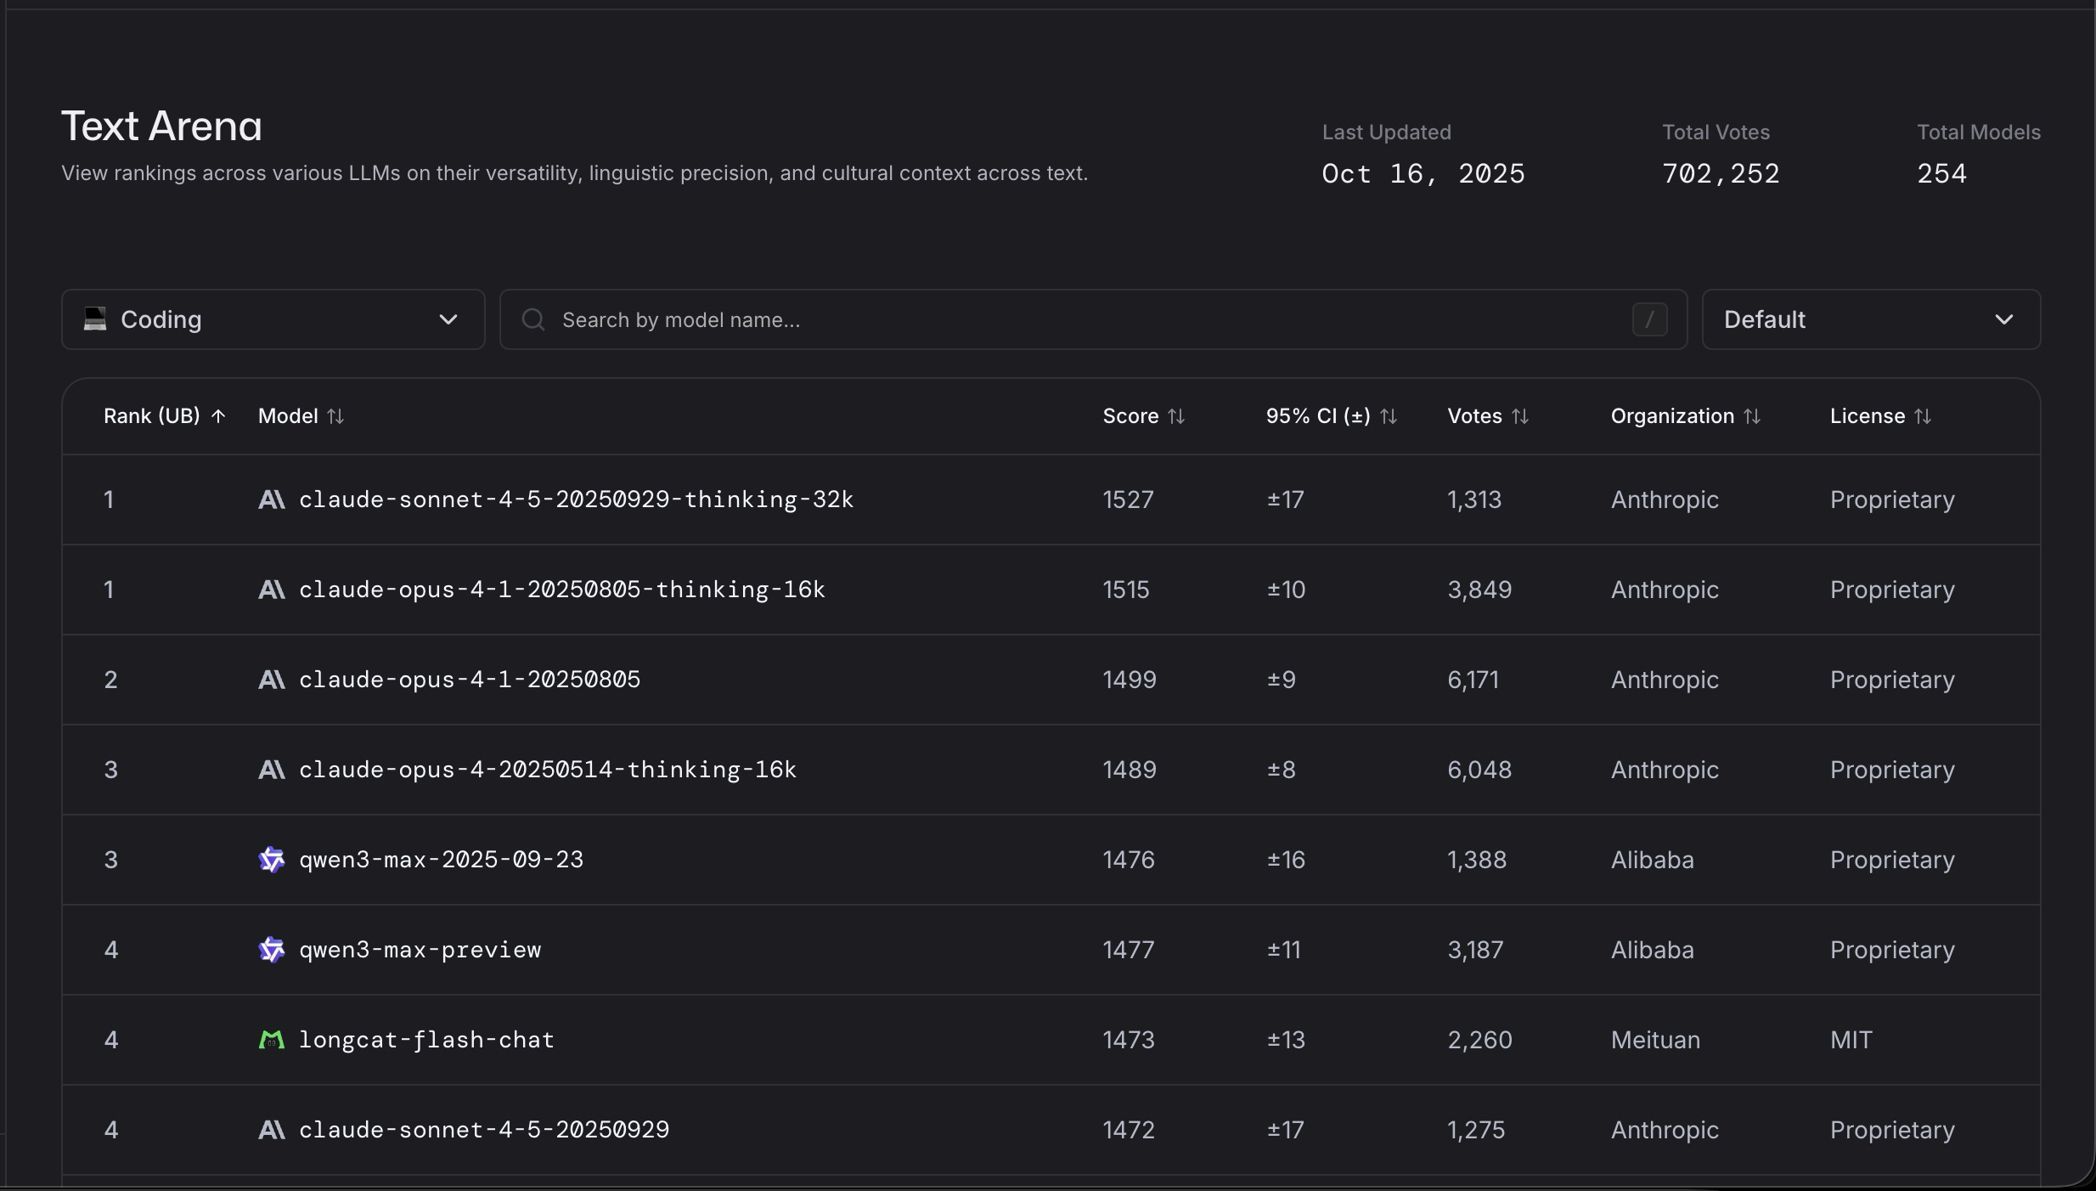Click the Model column sort icon
Screen dimensions: 2096x1191
click(335, 416)
